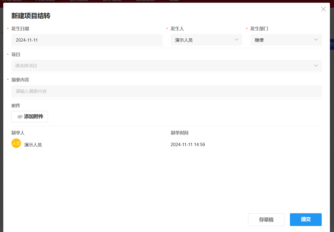The width and height of the screenshot is (334, 232).
Task: Click the 摘要内容 field label
Action: pos(20,80)
